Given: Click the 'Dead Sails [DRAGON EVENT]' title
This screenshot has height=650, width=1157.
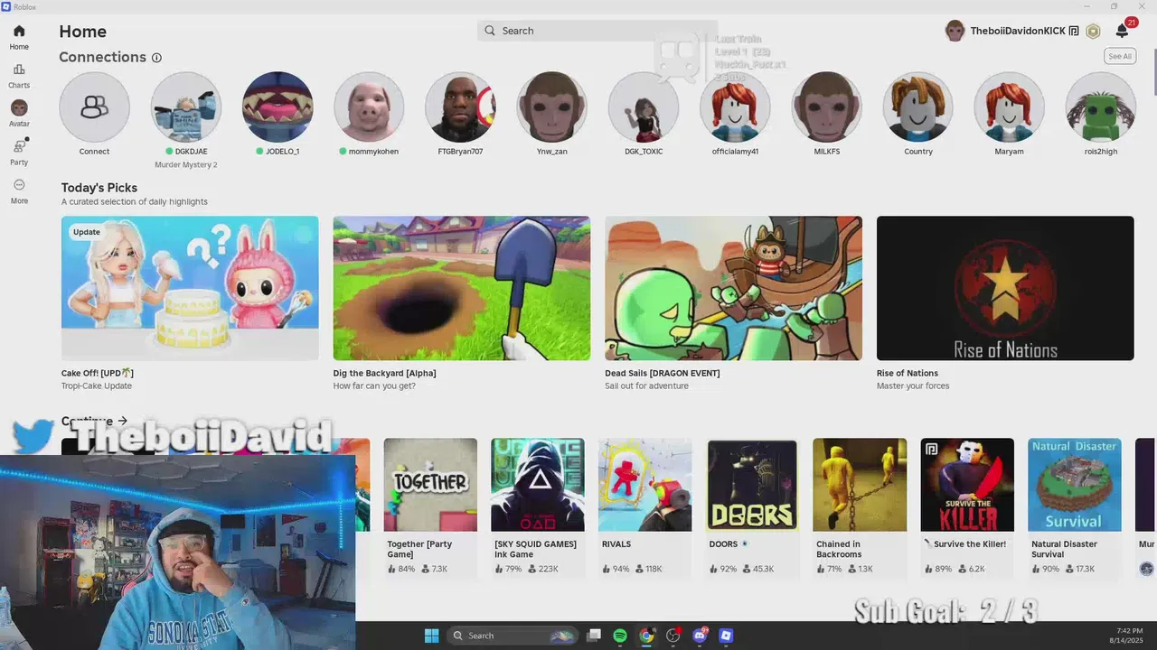Looking at the screenshot, I should tap(663, 373).
